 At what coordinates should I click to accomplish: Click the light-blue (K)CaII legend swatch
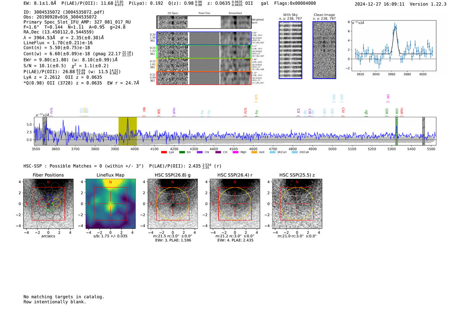point(273,152)
